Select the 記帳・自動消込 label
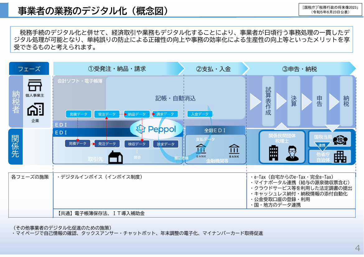 point(175,98)
